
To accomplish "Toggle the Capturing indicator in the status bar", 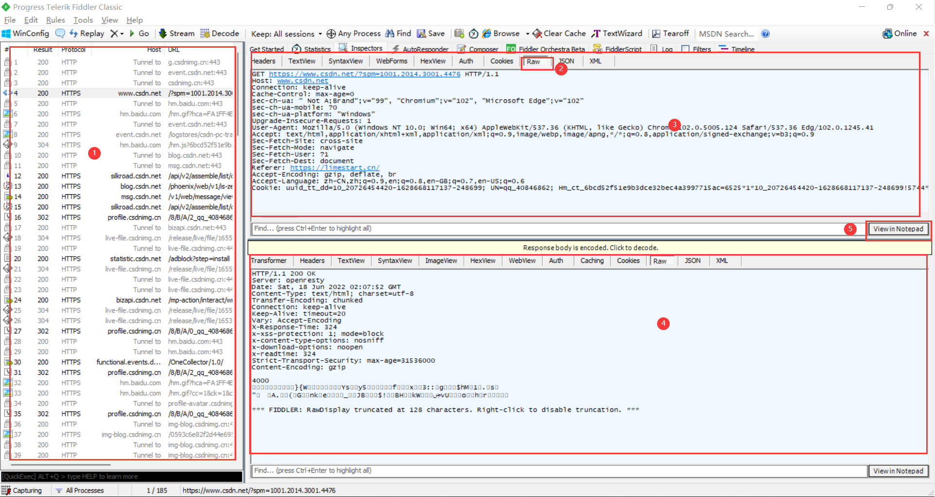I will [22, 490].
